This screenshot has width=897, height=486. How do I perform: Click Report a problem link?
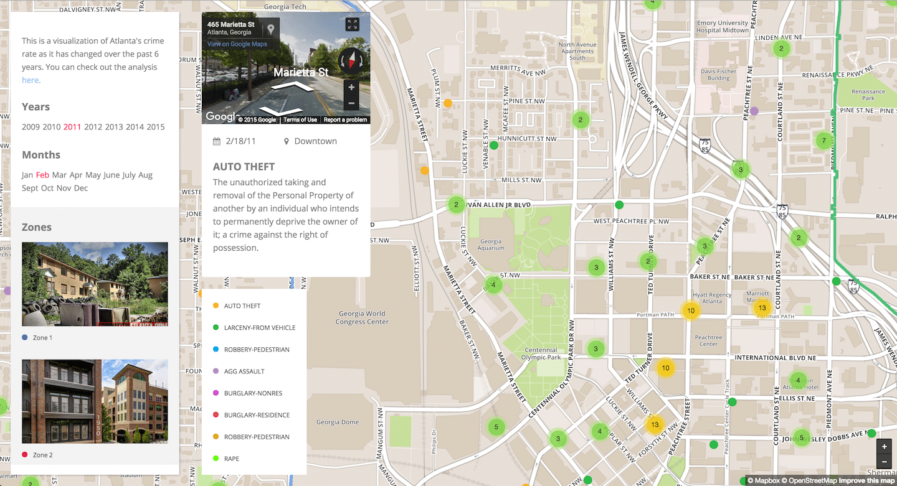345,120
